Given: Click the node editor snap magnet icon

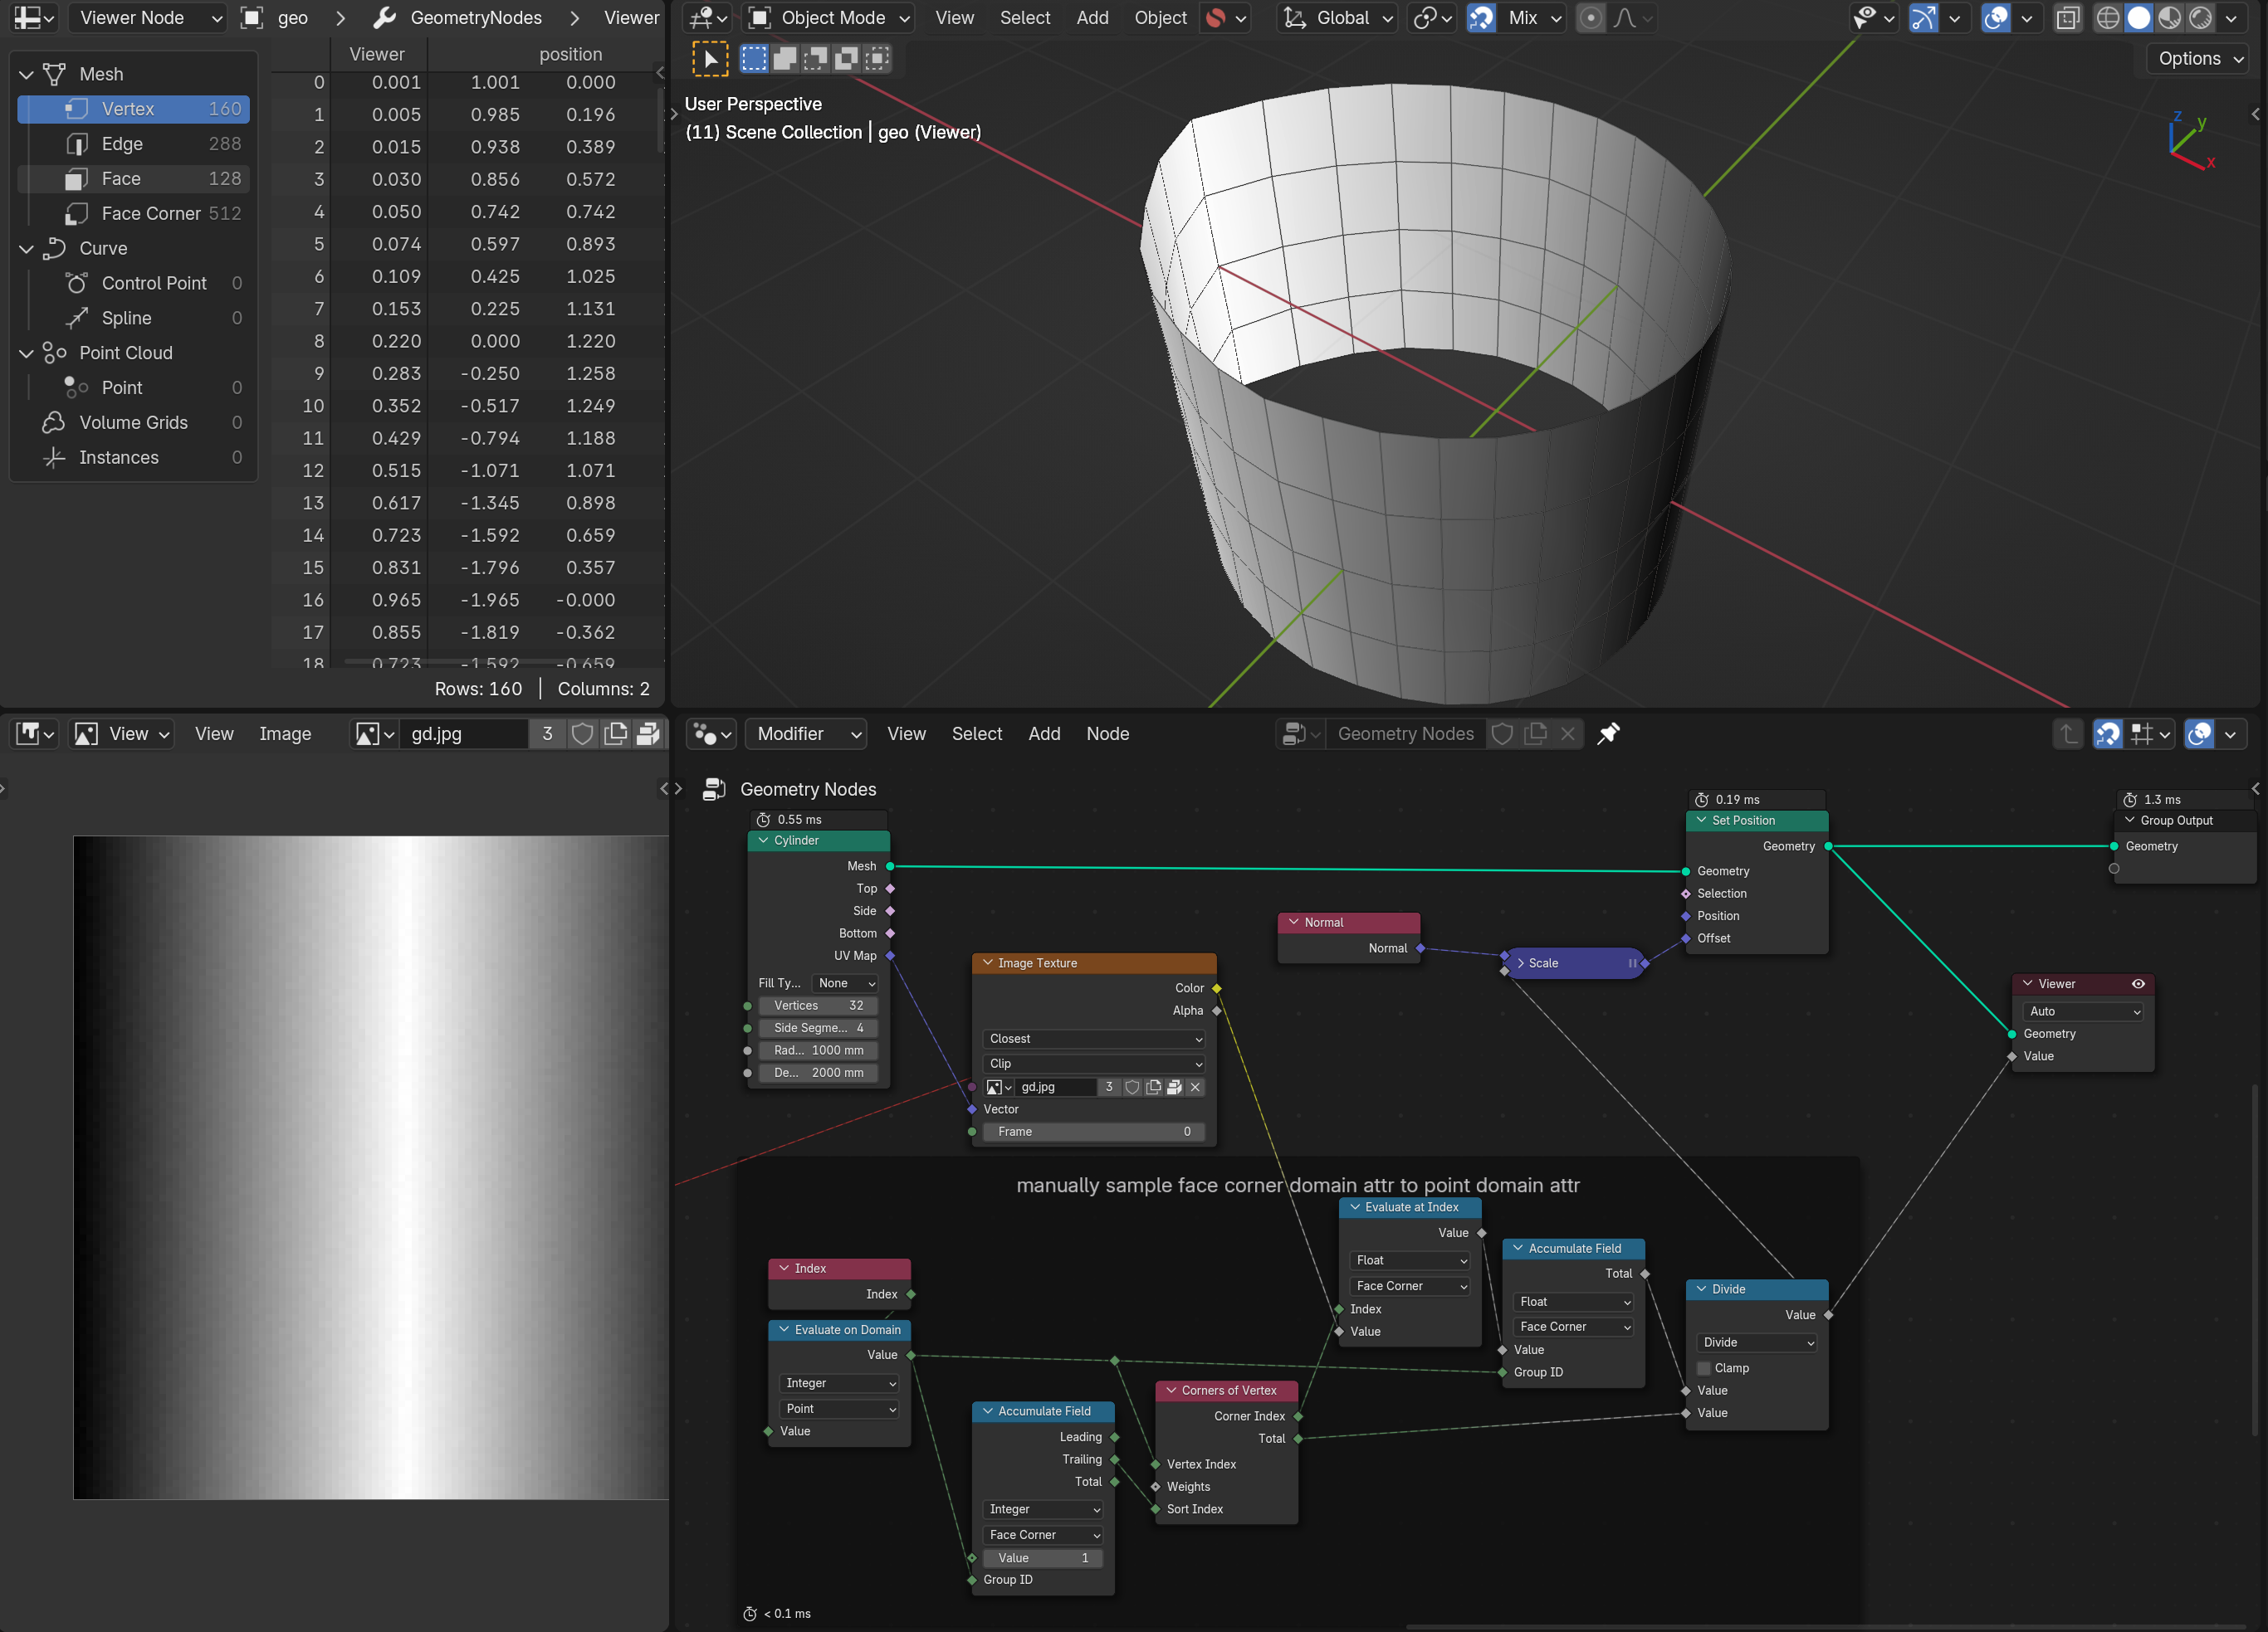Looking at the screenshot, I should (x=2107, y=733).
